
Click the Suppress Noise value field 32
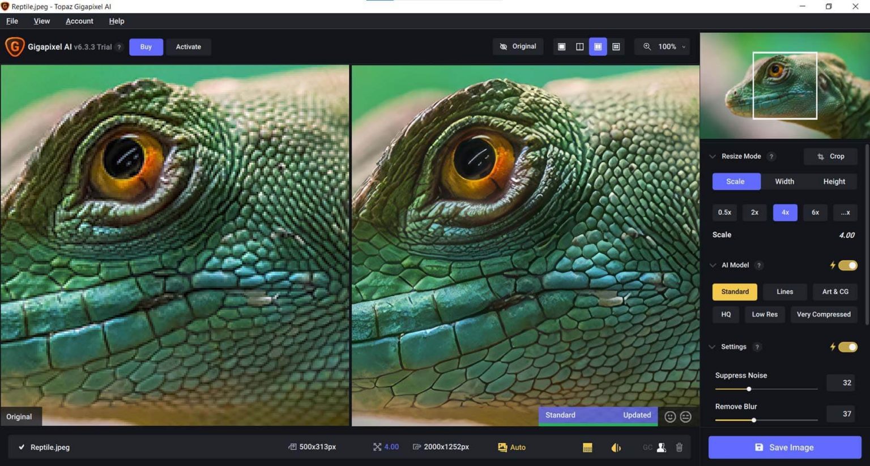tap(840, 383)
